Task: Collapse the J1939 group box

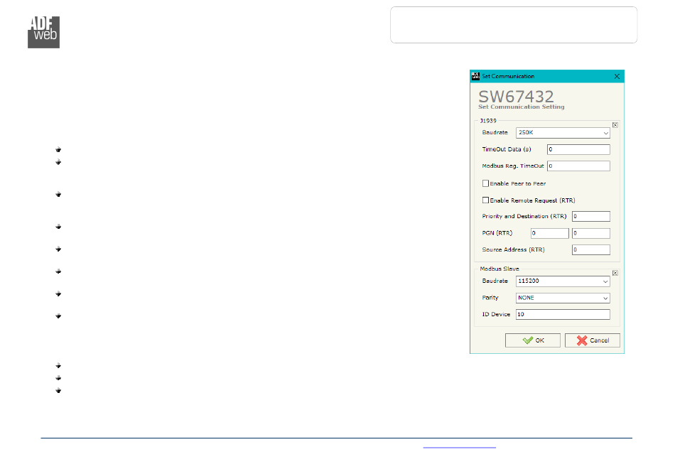Action: point(615,125)
